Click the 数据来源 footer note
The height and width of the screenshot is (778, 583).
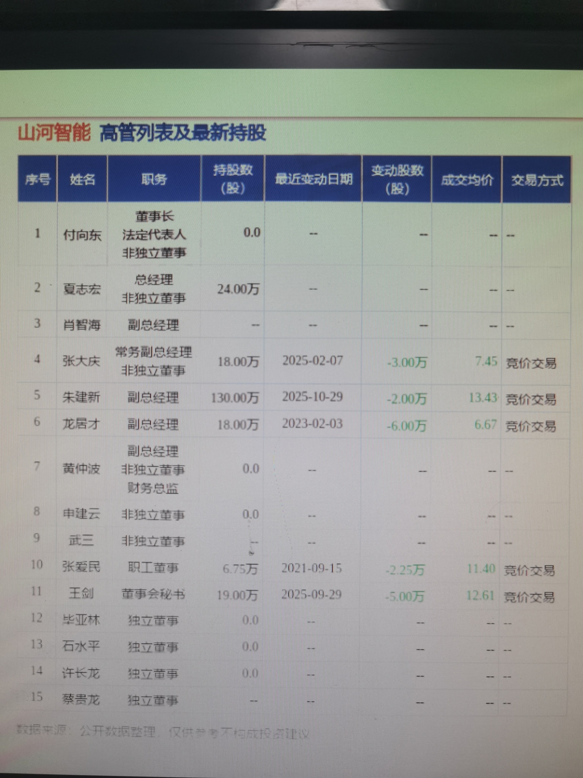click(x=163, y=732)
